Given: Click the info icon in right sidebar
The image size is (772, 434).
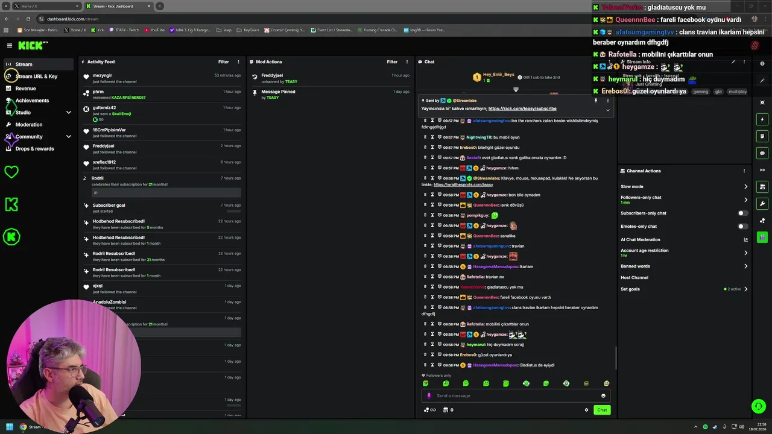Looking at the screenshot, I should tap(762, 63).
